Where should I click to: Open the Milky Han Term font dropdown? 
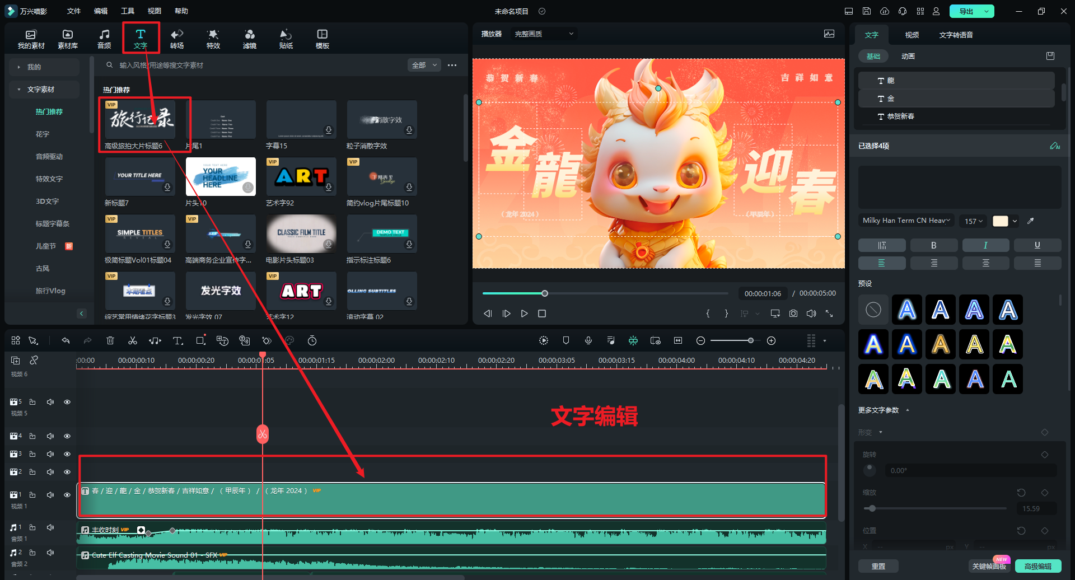tap(906, 221)
